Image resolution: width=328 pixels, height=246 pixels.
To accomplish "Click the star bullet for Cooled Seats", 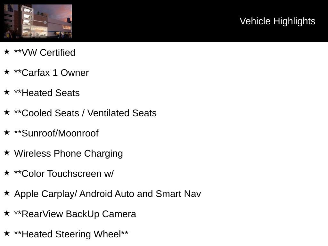I will [x=7, y=112].
